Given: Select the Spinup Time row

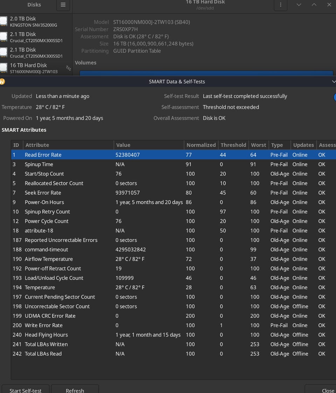Looking at the screenshot, I should (174, 165).
